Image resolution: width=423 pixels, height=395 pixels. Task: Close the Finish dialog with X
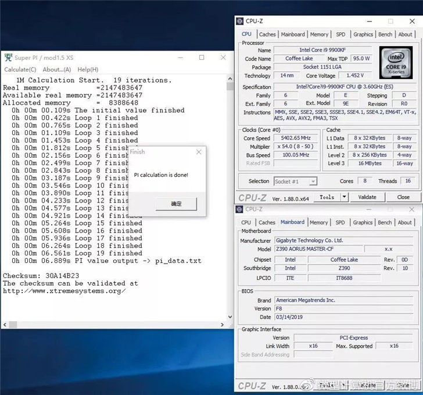point(199,152)
